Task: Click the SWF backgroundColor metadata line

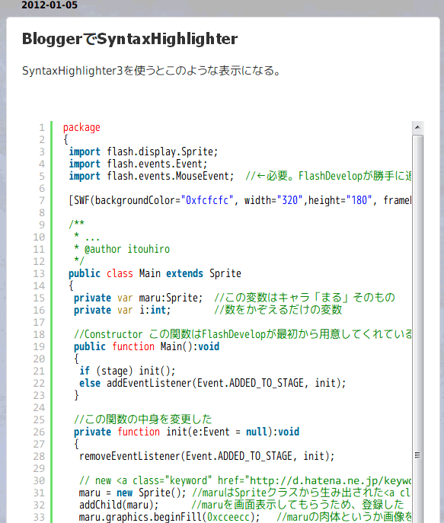Action: (x=240, y=200)
